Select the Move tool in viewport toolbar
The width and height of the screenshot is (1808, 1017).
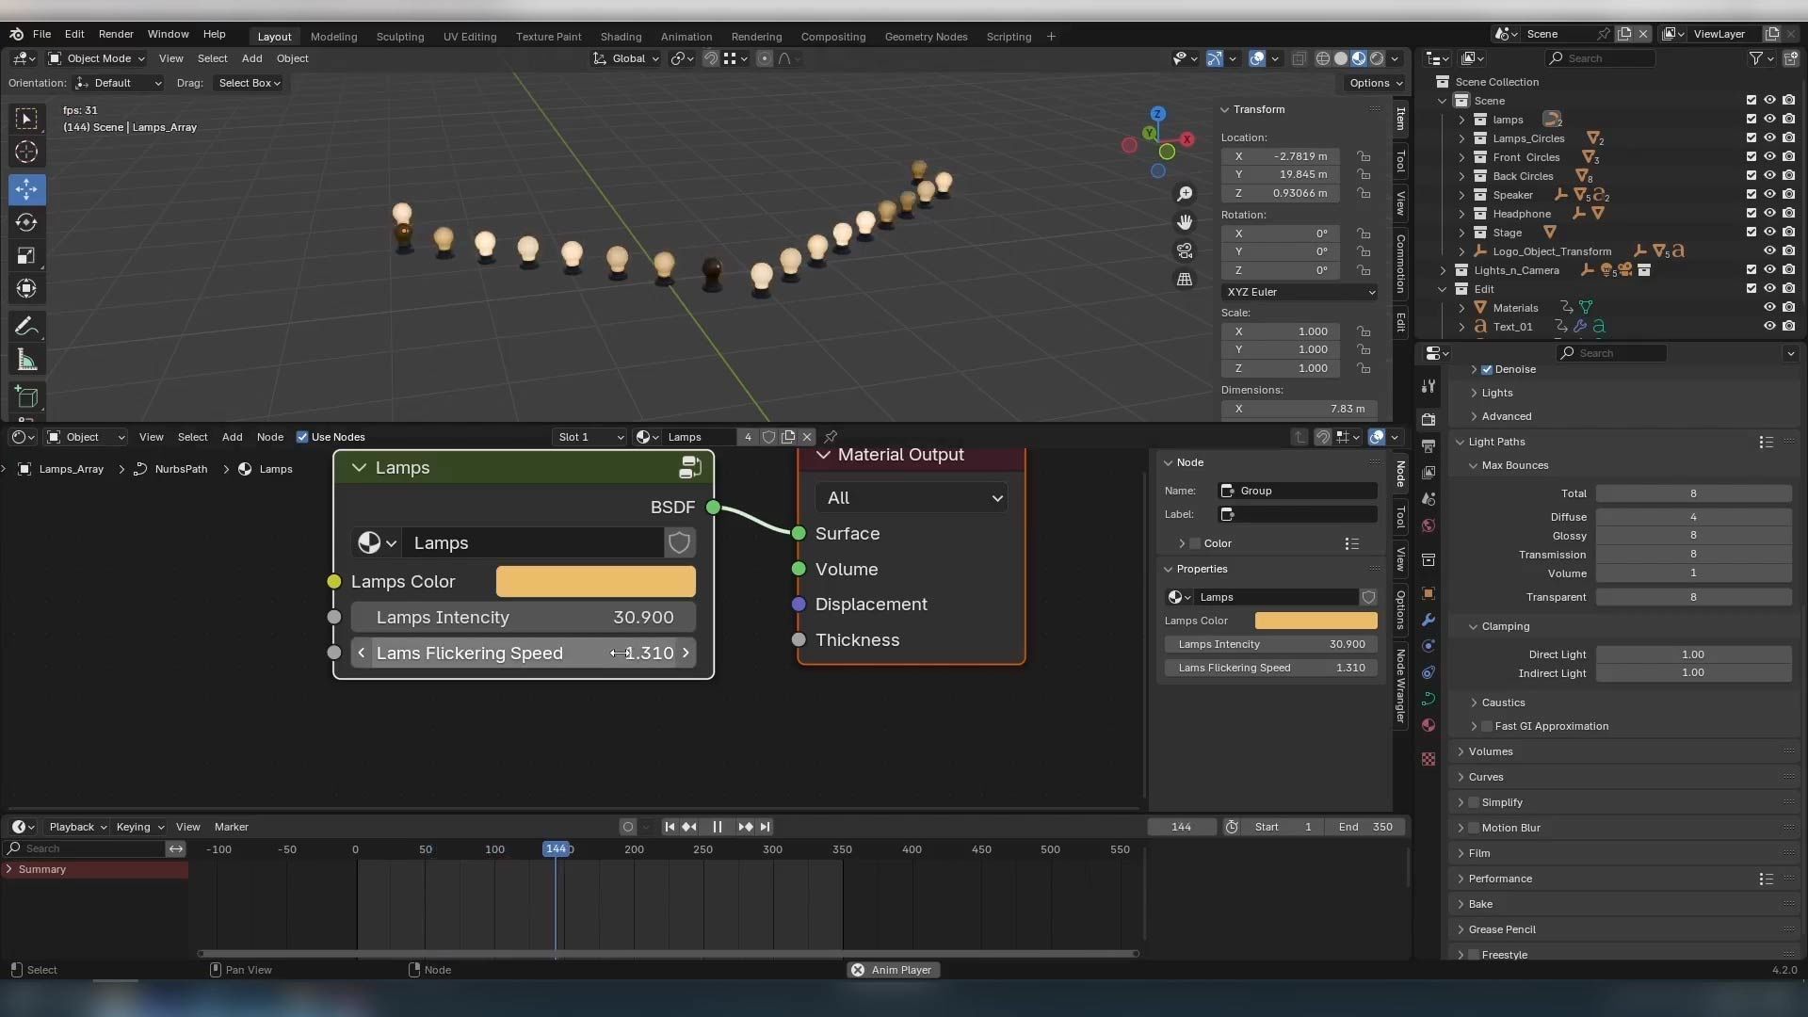(x=26, y=189)
